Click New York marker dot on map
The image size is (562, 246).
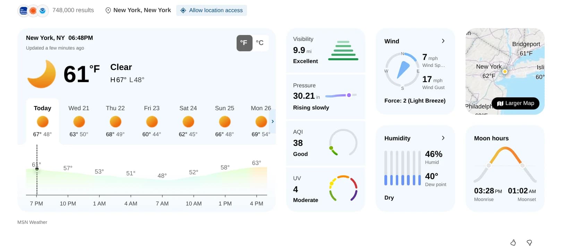pos(505,72)
